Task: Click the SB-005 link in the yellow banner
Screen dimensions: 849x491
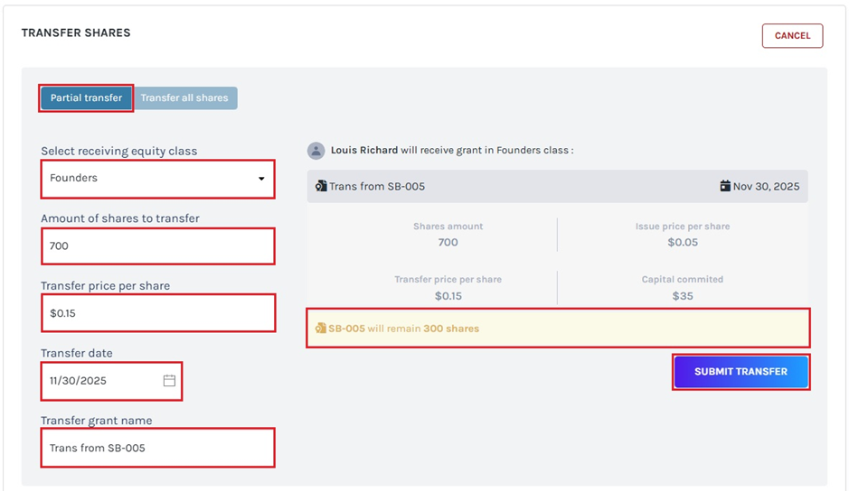Action: point(346,329)
